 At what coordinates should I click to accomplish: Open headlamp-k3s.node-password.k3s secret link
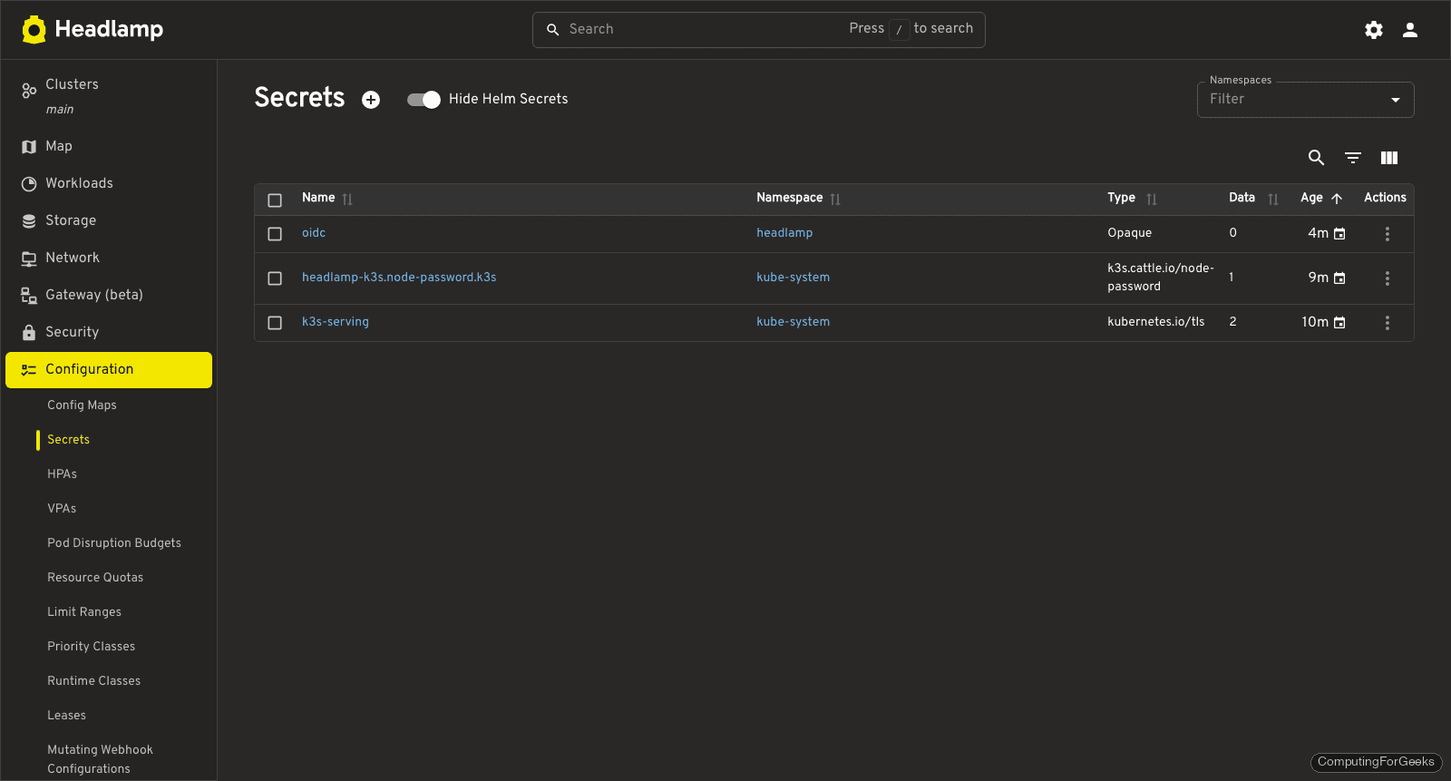click(399, 278)
